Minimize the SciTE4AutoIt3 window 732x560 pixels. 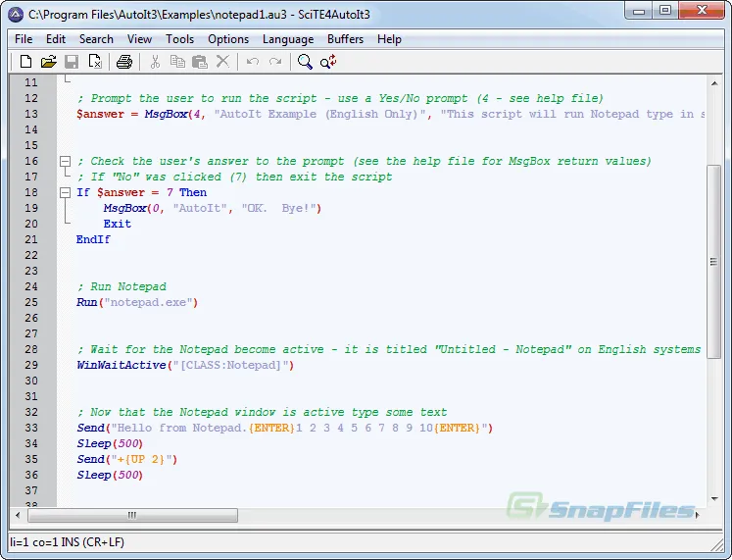639,11
